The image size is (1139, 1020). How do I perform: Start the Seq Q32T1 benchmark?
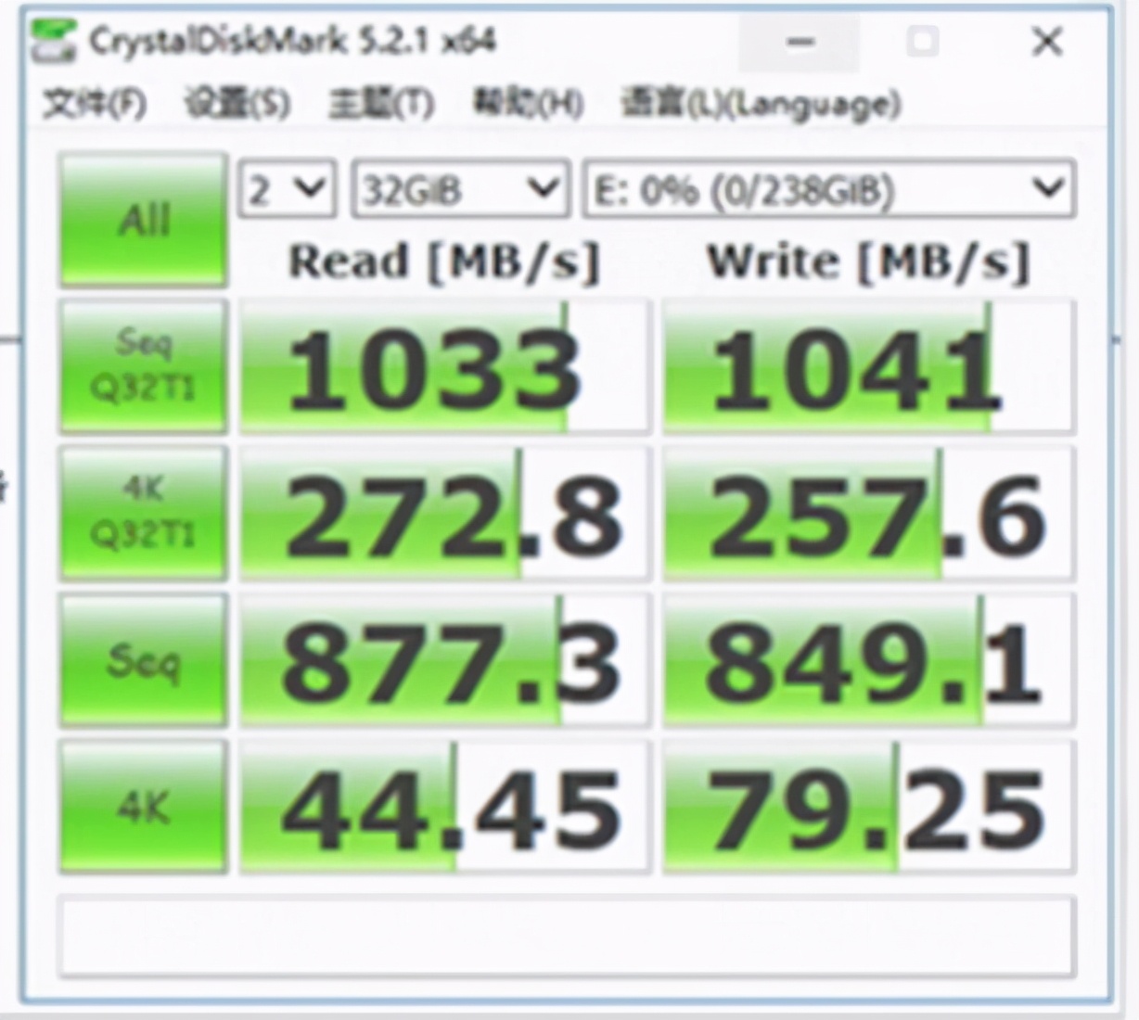(141, 366)
